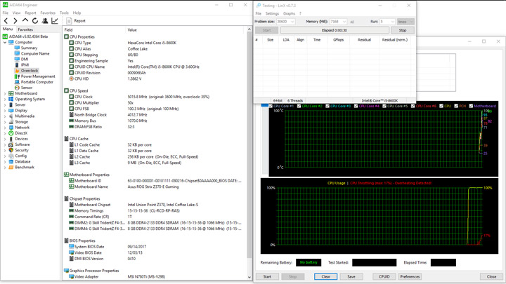Click the CPU Properties section icon

(x=67, y=36)
